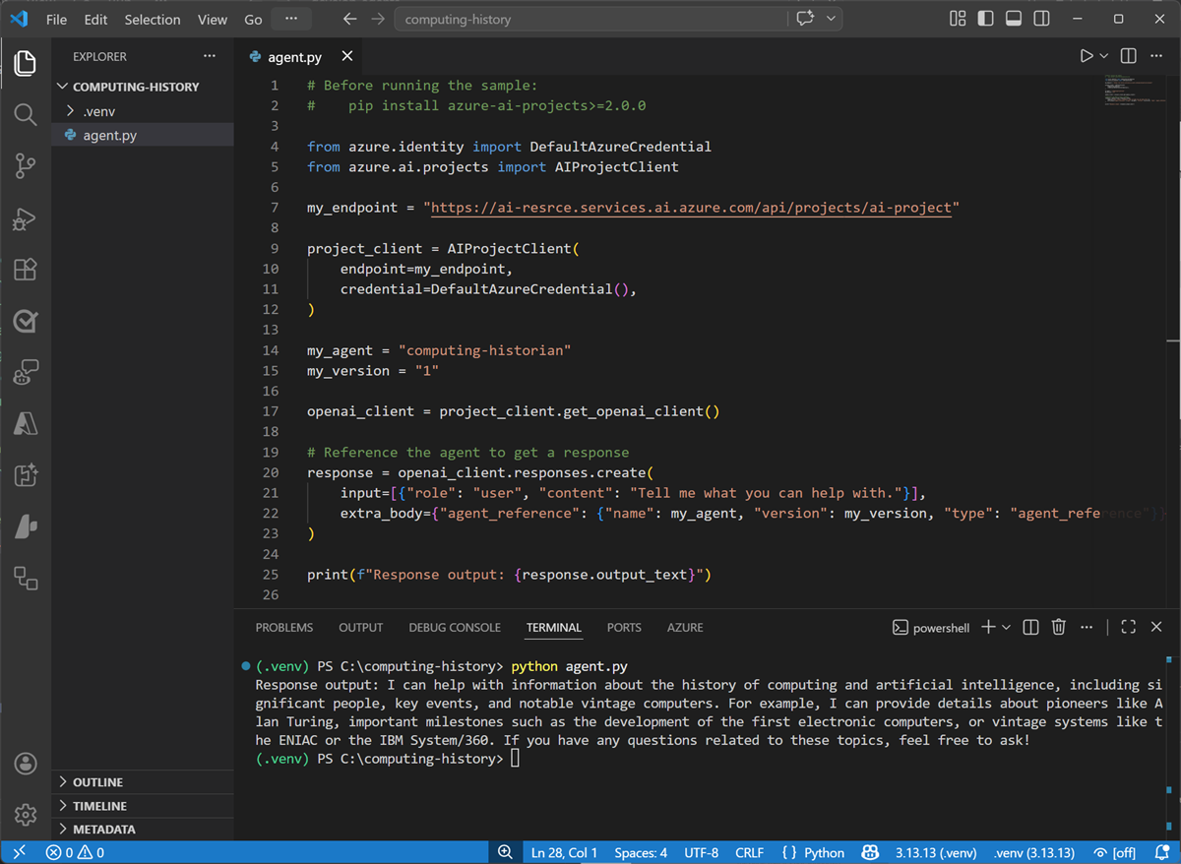
Task: Open the terminal launch profile dropdown
Action: [1006, 627]
